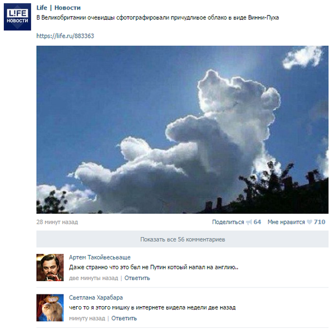
Task: Click the Мне нравится button
Action: 286,222
